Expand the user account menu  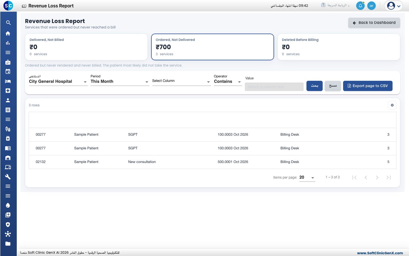(x=393, y=6)
